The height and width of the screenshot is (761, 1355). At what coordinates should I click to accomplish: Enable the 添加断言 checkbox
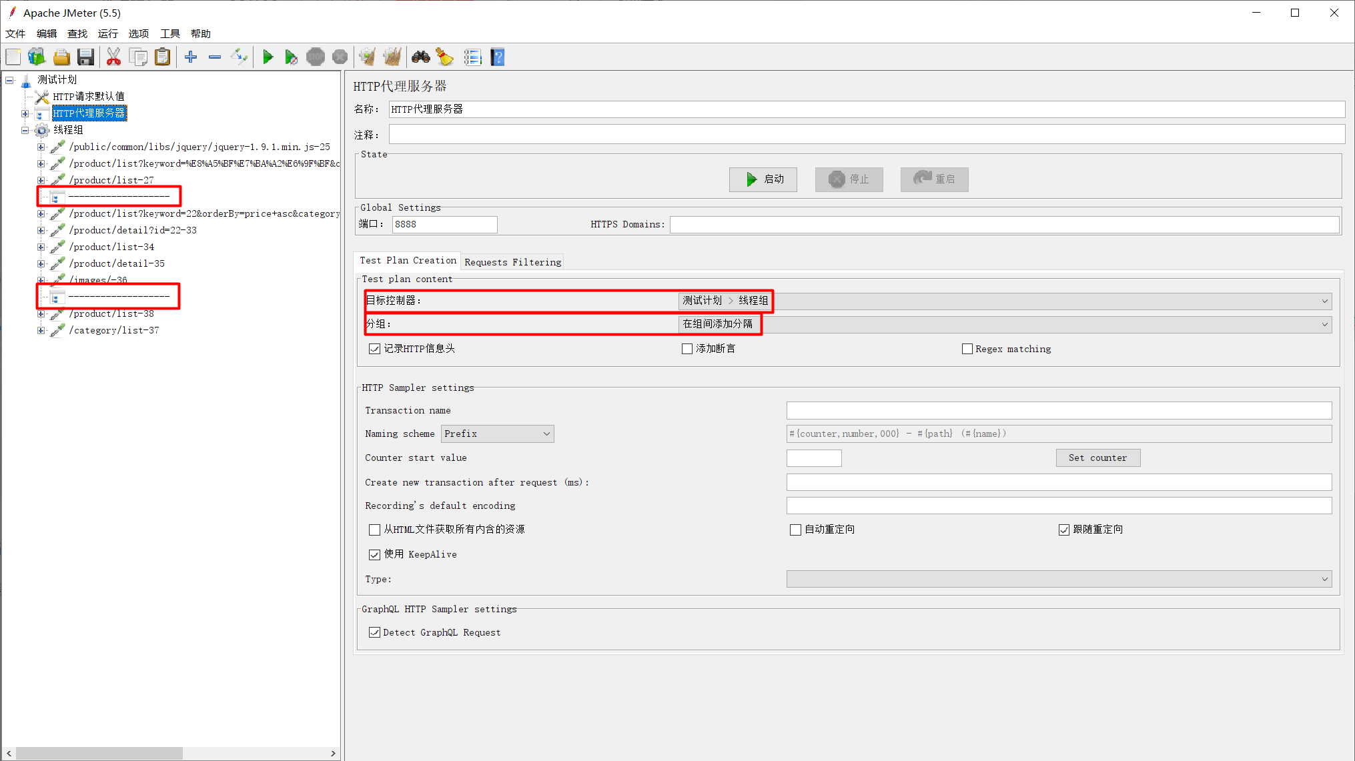tap(687, 349)
